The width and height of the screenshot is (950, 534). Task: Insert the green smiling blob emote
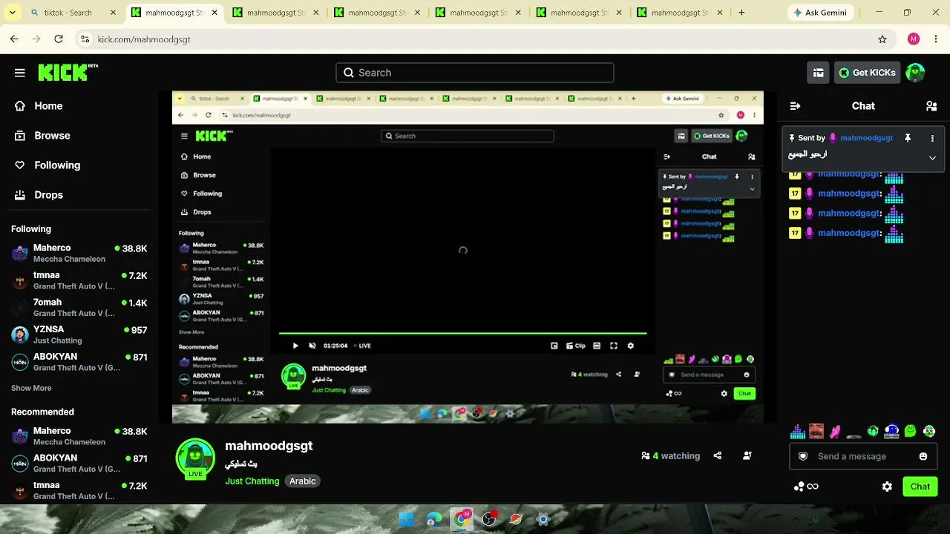pos(911,432)
